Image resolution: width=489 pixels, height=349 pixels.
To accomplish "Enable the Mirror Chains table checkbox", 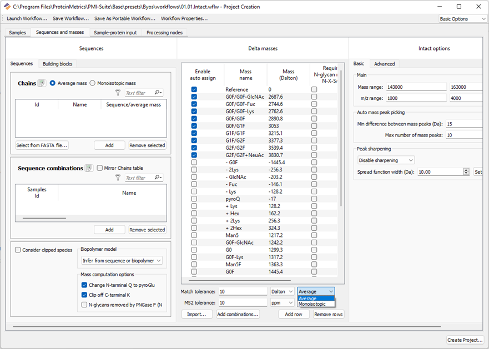I will tap(100, 168).
